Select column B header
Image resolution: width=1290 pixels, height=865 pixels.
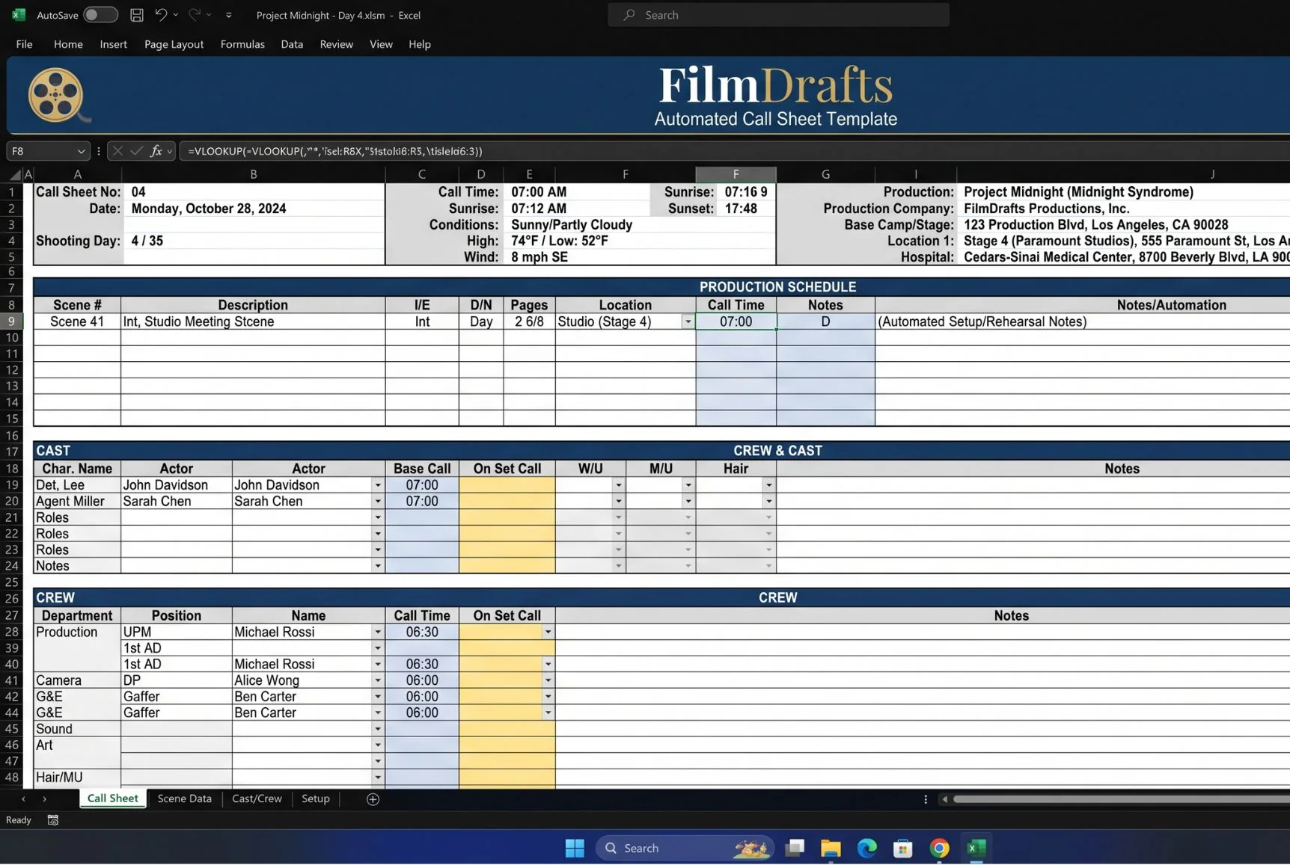pyautogui.click(x=253, y=174)
